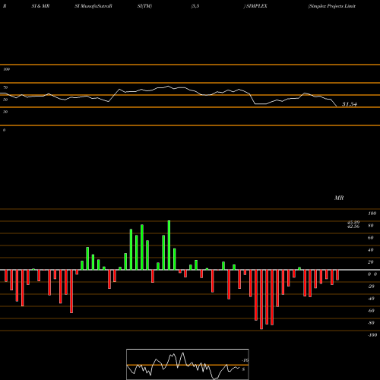
Task: Click the 30 level label on RSI panel
Action: [x=5, y=112]
